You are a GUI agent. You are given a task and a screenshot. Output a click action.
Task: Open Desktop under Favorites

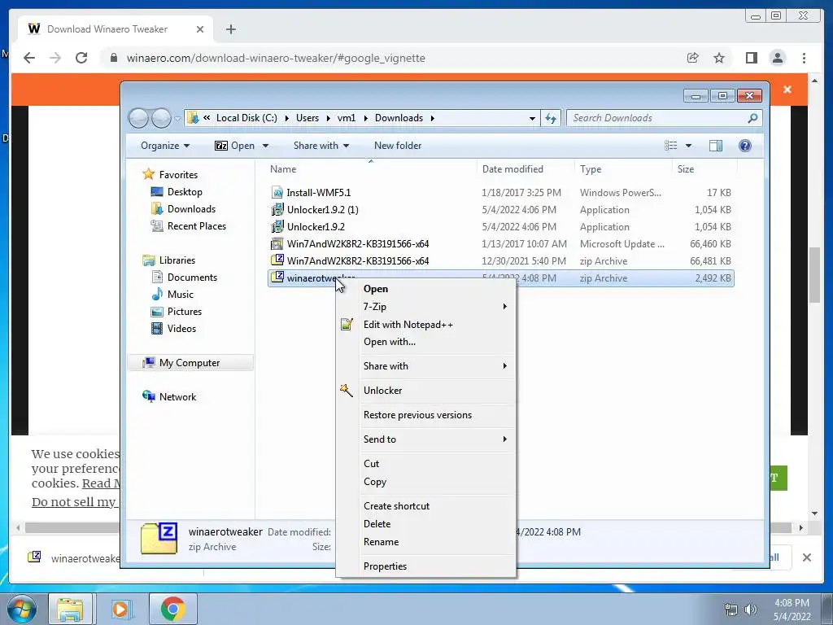pyautogui.click(x=185, y=192)
